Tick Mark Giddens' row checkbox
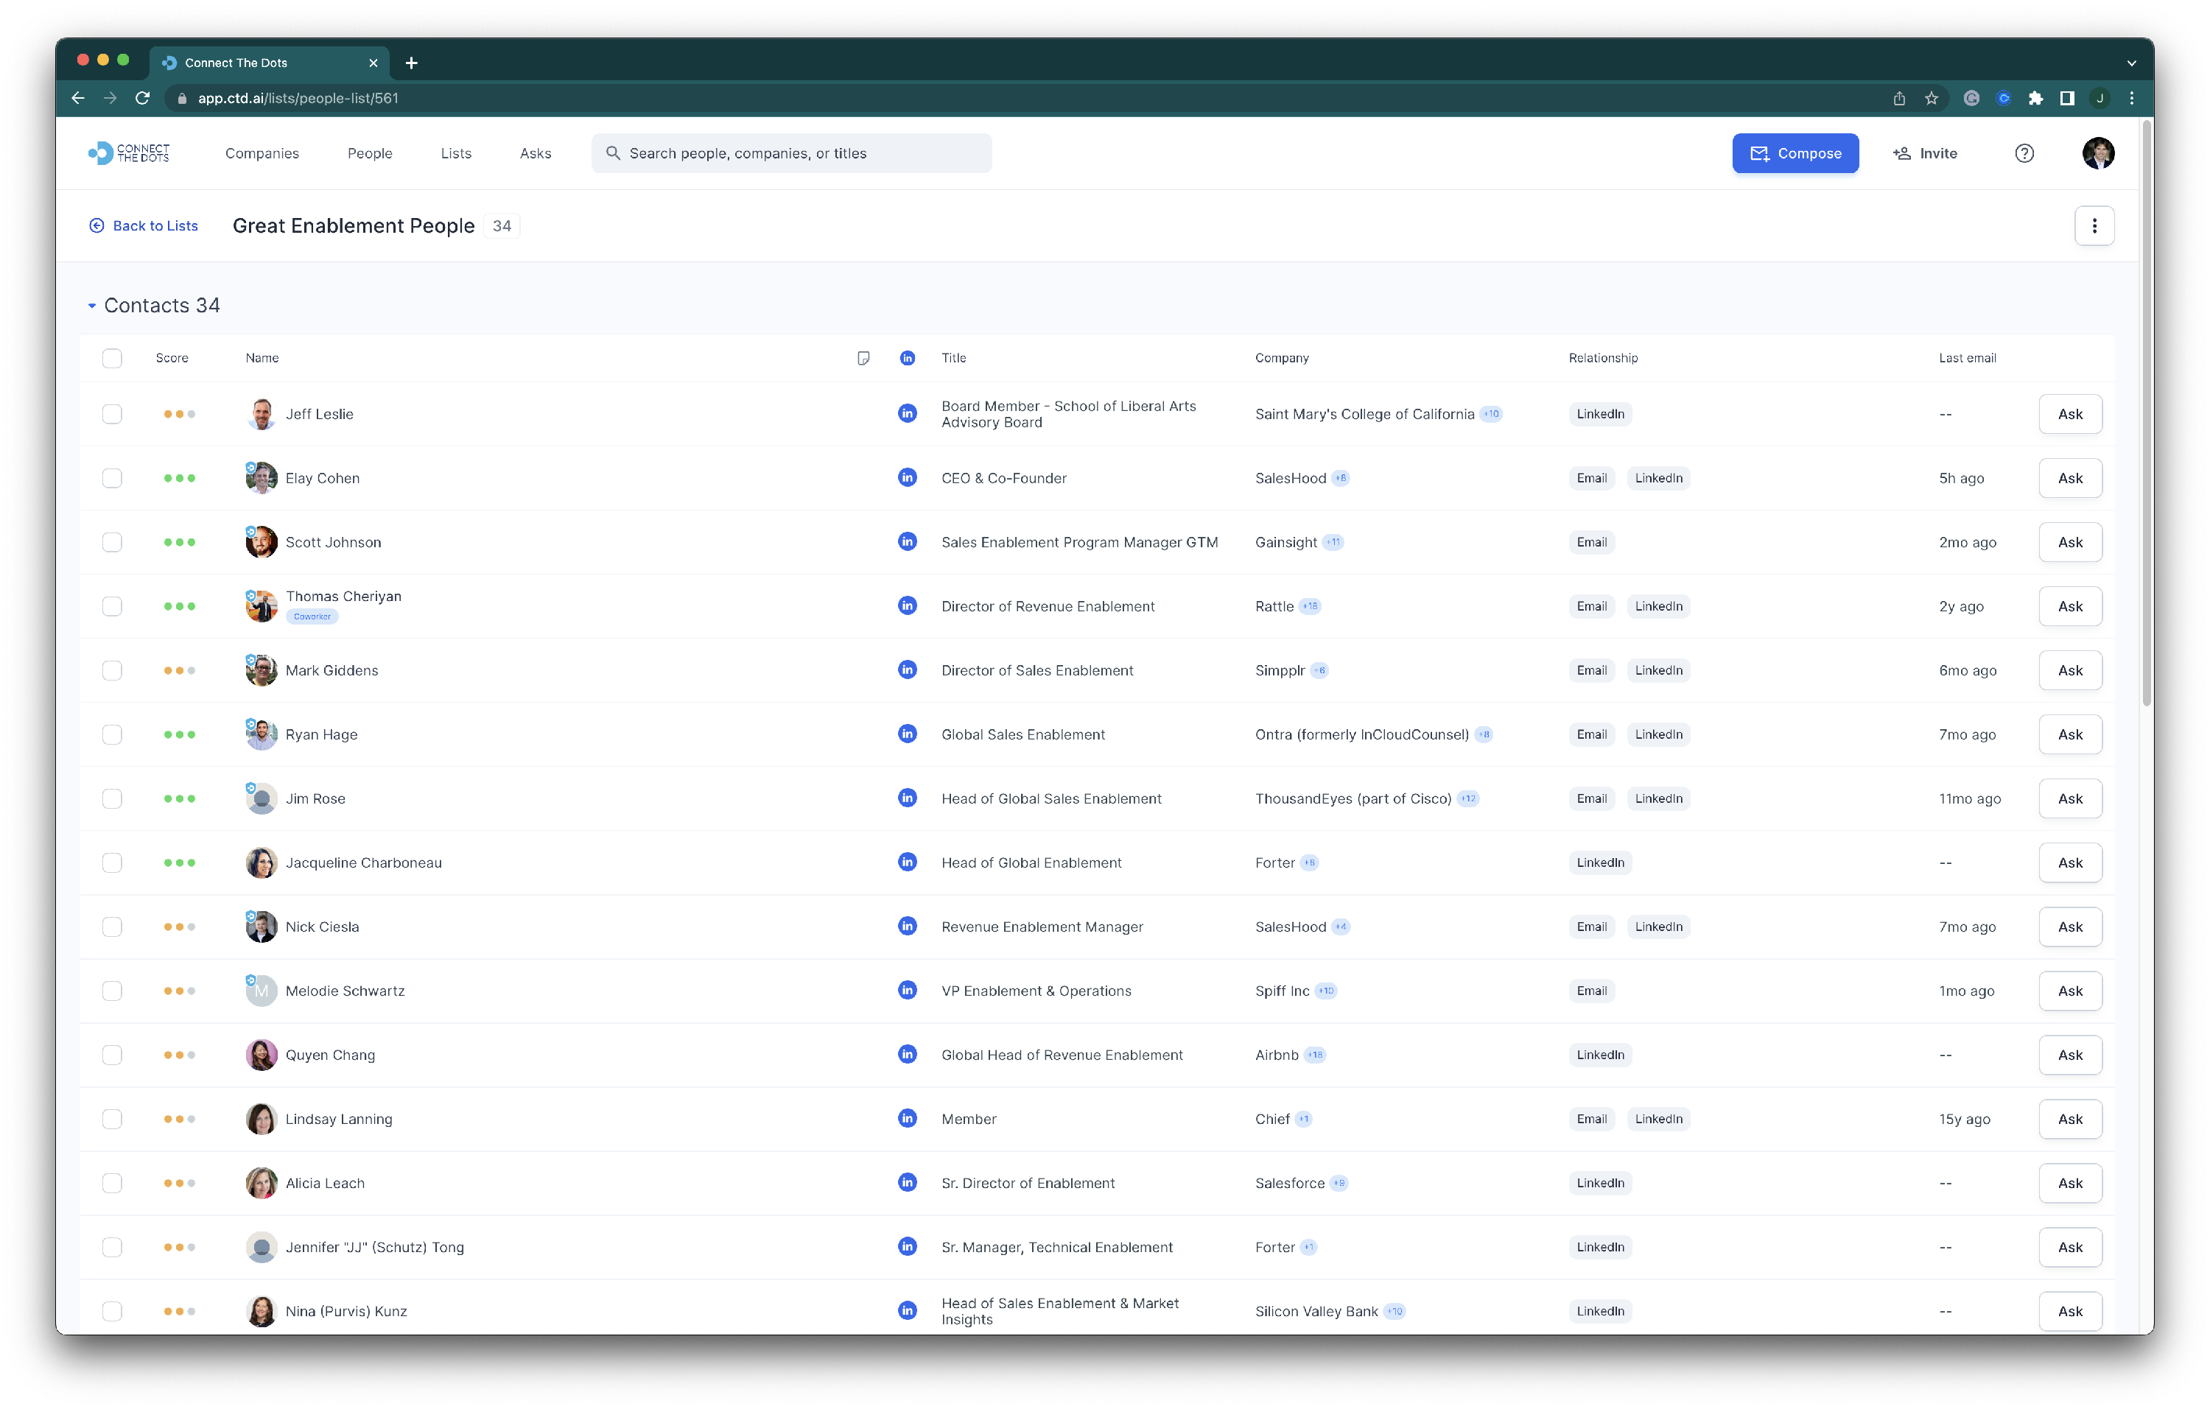 [112, 670]
